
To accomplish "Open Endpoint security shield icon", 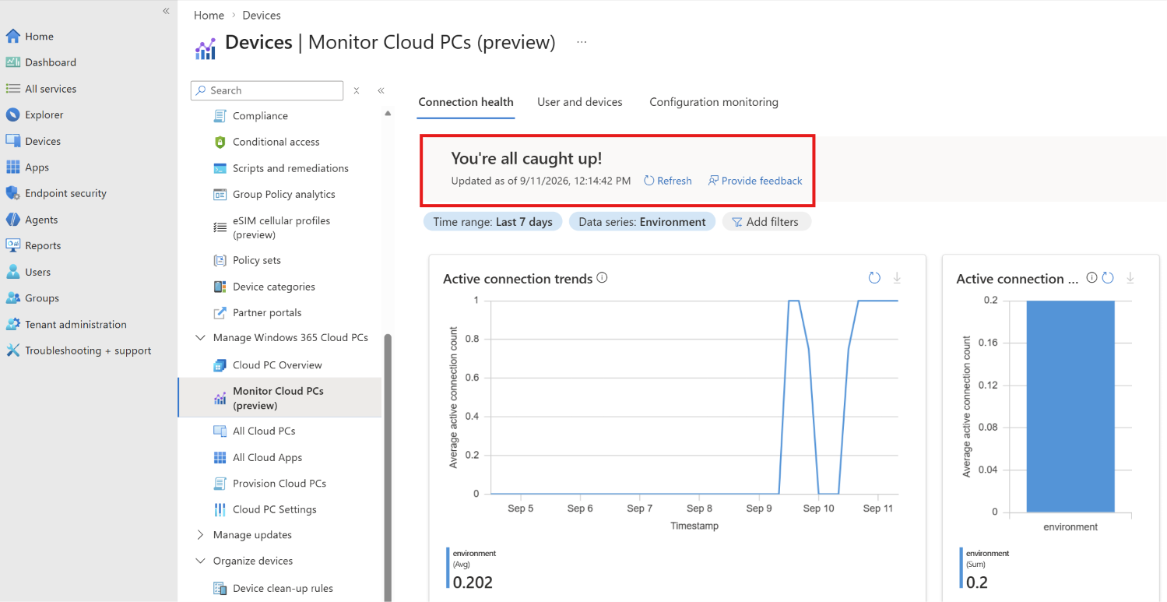I will click(12, 193).
